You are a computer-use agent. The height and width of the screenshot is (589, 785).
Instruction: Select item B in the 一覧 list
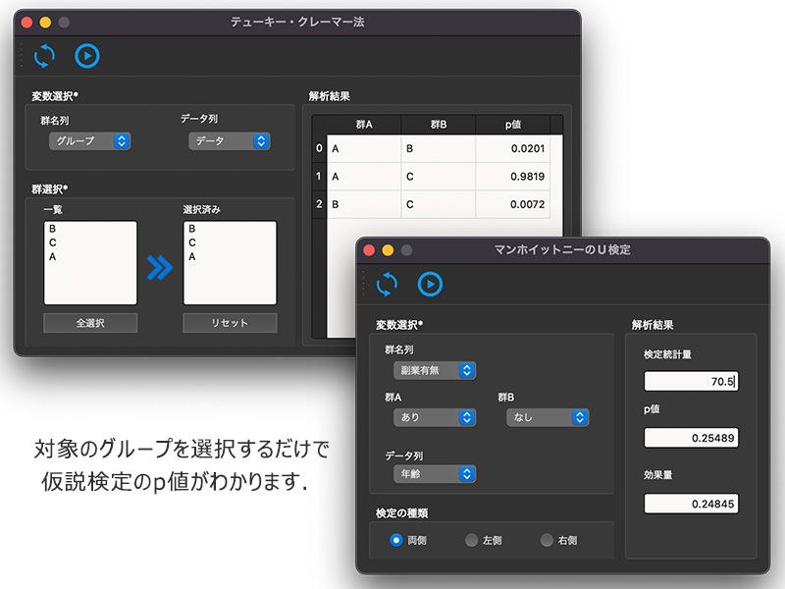tap(52, 229)
